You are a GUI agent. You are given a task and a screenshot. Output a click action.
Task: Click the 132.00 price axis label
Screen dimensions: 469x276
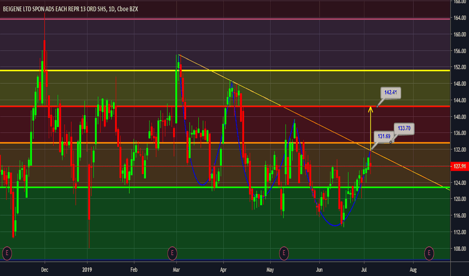459,150
